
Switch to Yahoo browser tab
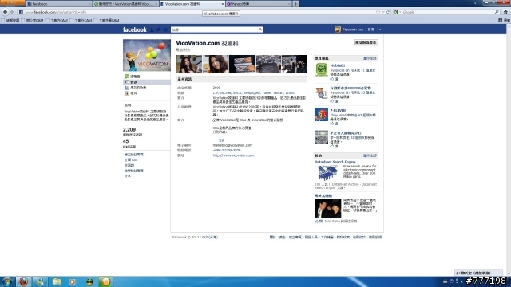(259, 4)
